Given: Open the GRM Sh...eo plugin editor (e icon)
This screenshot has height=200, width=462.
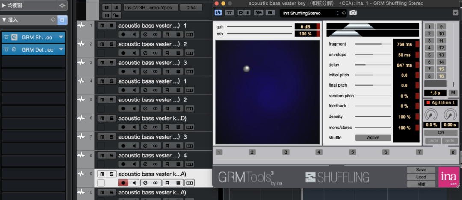Looking at the screenshot, I should (x=14, y=37).
